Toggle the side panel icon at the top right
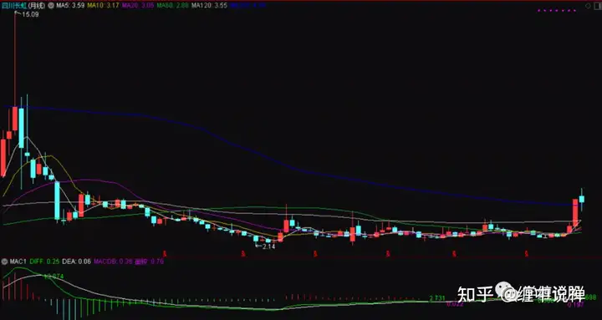Image resolution: width=602 pixels, height=320 pixels. (598, 6)
